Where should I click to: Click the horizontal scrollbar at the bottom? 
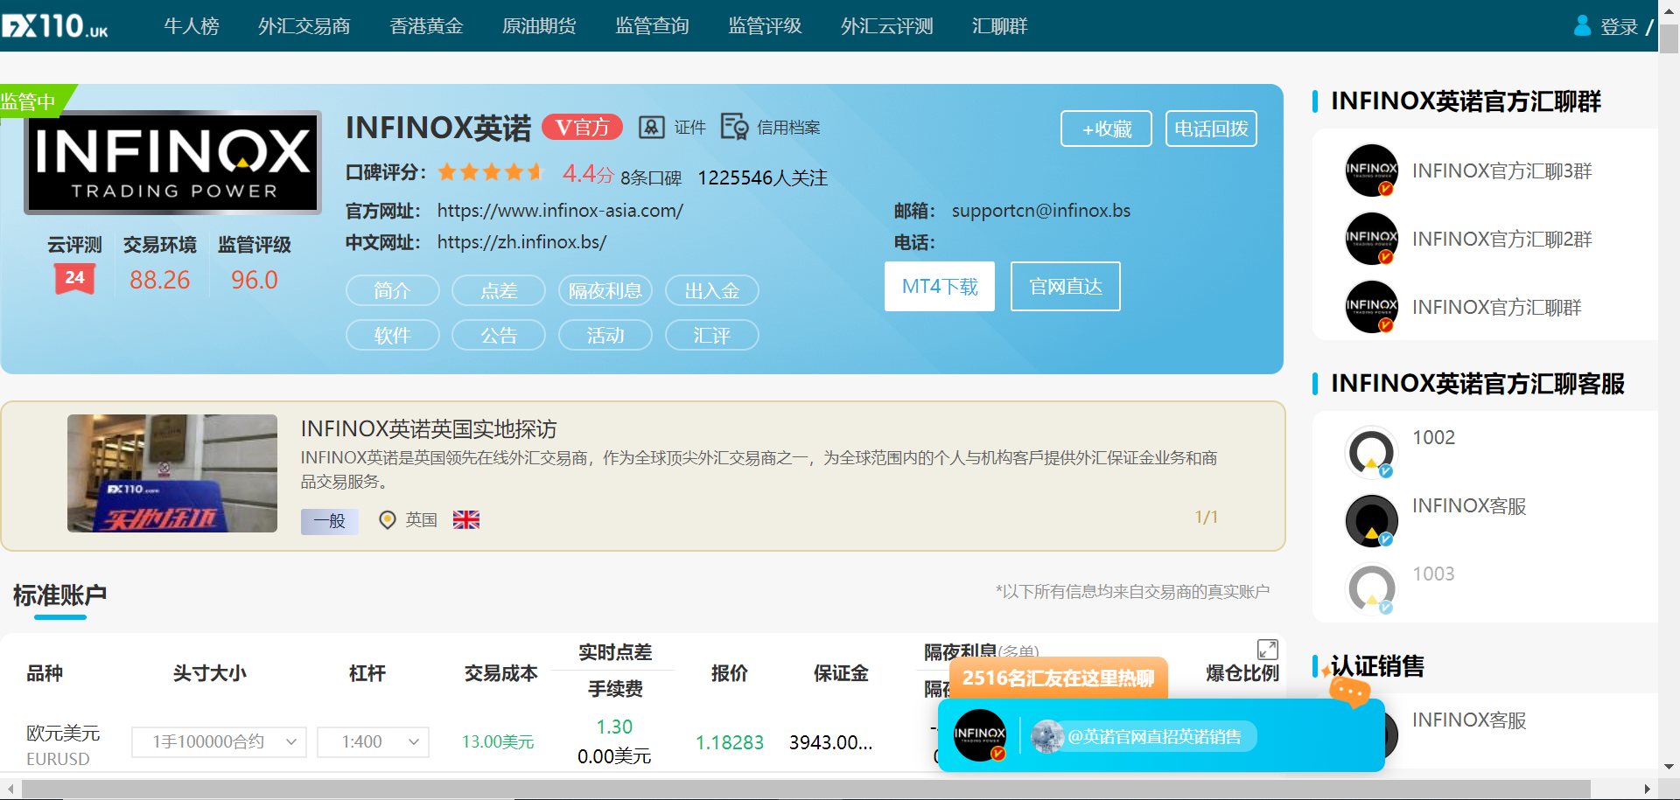tap(805, 789)
